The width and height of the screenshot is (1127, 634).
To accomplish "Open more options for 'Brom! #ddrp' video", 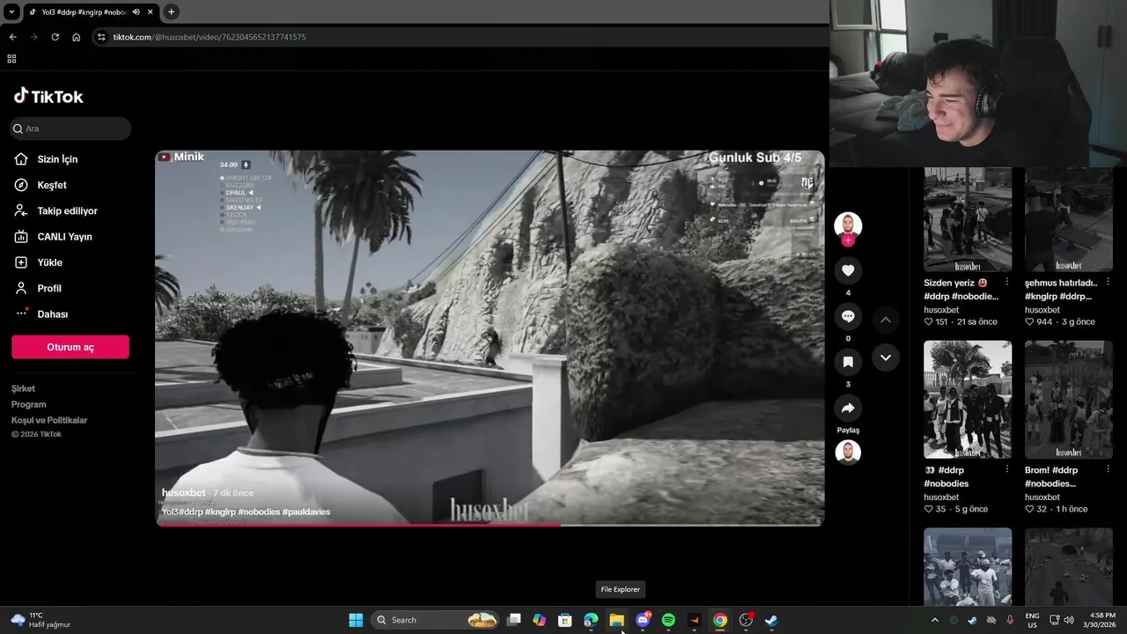I will pyautogui.click(x=1108, y=469).
